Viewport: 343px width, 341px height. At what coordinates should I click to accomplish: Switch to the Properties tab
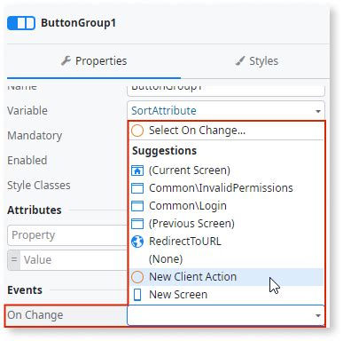94,61
